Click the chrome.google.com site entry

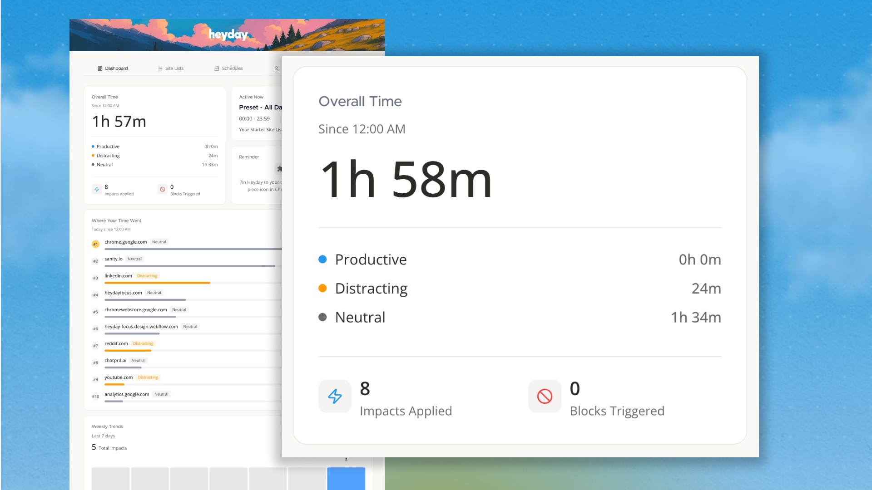(125, 242)
